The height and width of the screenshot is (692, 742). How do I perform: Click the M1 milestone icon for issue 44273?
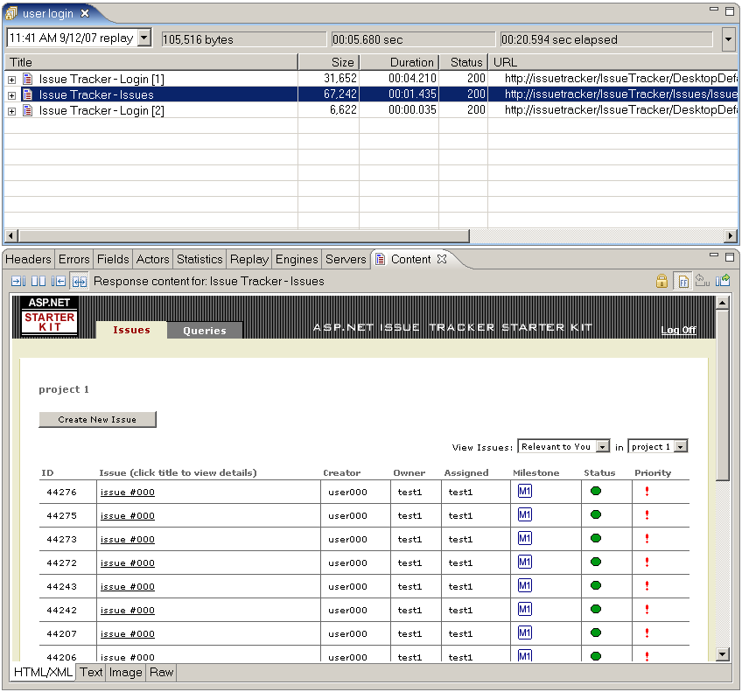coord(525,539)
